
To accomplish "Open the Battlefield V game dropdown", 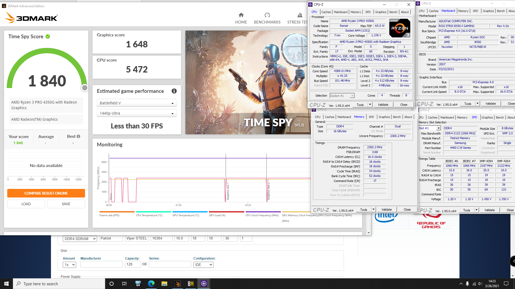I will [x=137, y=103].
